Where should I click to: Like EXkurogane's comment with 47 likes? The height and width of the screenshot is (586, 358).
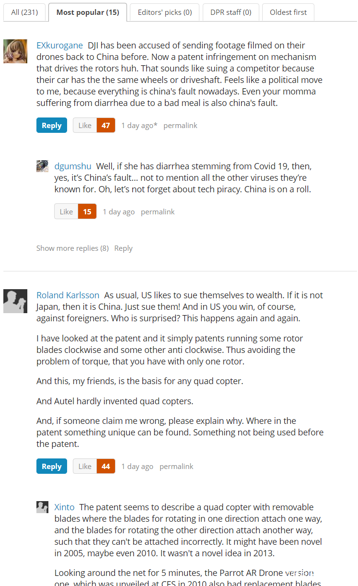tap(85, 126)
